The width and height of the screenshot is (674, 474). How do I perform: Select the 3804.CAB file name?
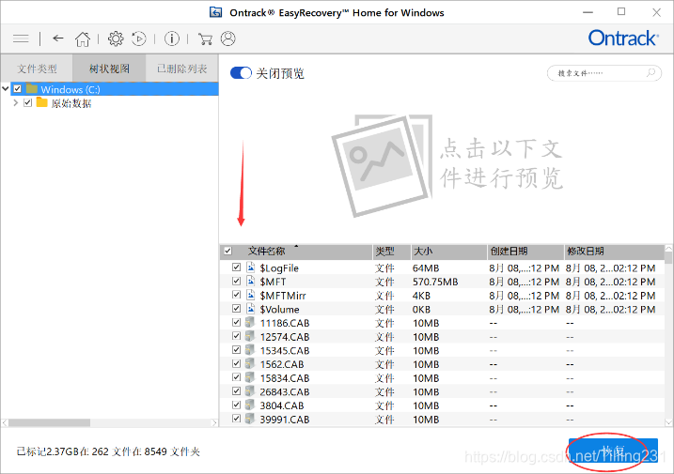click(x=282, y=405)
